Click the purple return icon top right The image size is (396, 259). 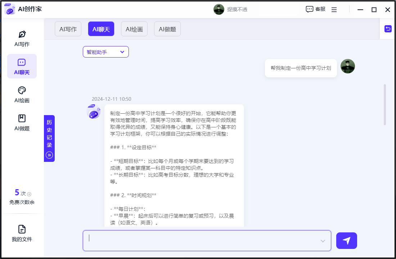point(388,29)
